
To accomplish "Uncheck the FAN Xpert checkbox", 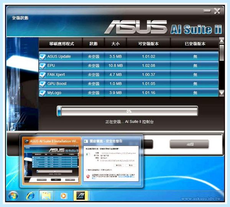I will pos(43,75).
